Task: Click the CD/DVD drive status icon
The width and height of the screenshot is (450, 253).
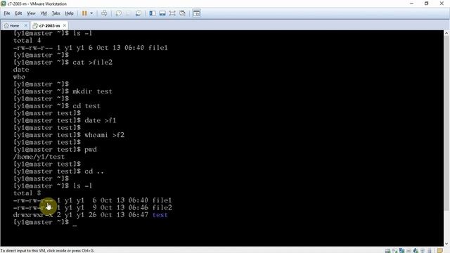Action: pos(394,251)
